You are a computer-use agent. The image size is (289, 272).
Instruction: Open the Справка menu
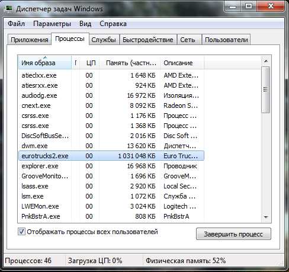(x=113, y=24)
